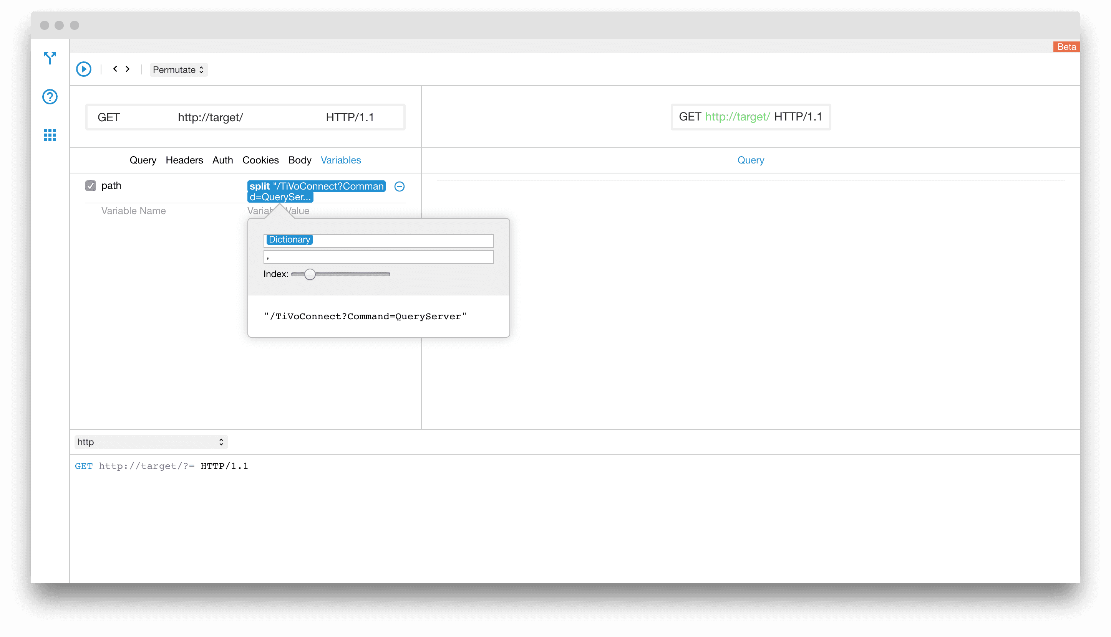Click the Beta badge
This screenshot has width=1111, height=637.
coord(1066,47)
